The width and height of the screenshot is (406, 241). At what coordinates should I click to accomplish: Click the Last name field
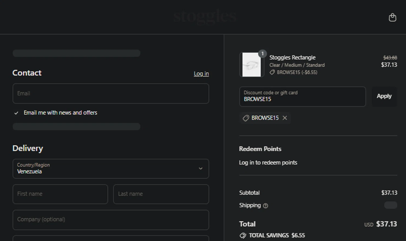pos(161,194)
